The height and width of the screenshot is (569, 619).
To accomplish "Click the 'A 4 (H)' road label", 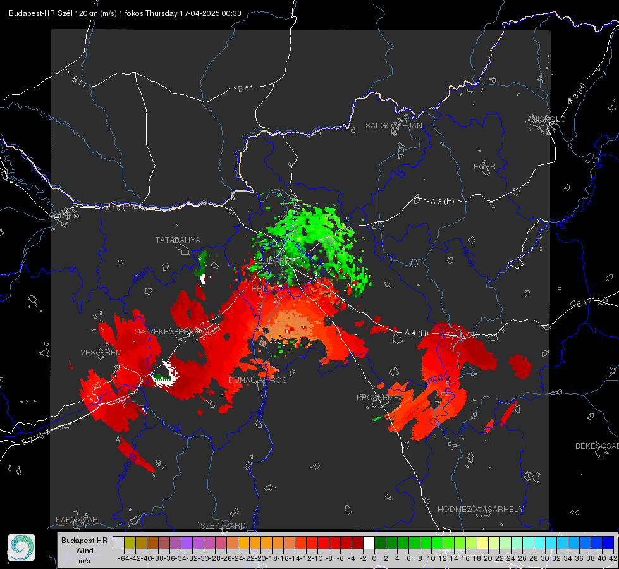I will point(417,333).
